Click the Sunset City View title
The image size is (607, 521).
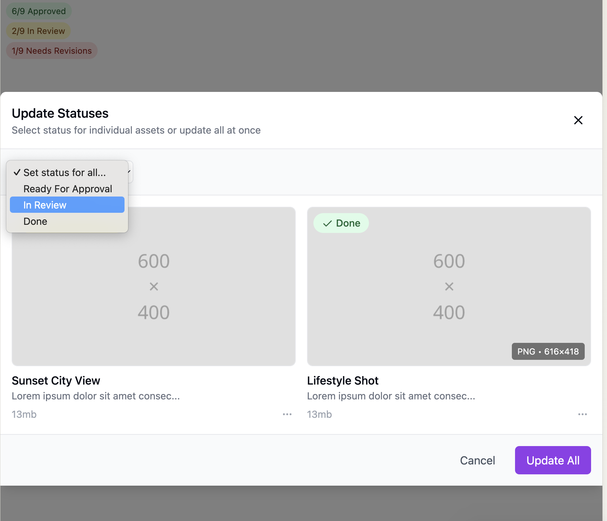[x=56, y=380]
